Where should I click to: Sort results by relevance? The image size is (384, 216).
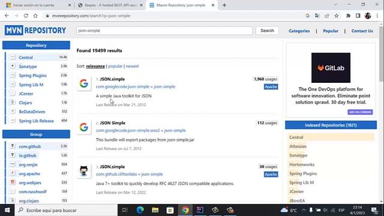95,66
